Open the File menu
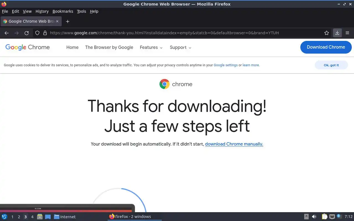354x221 pixels. tap(5, 11)
